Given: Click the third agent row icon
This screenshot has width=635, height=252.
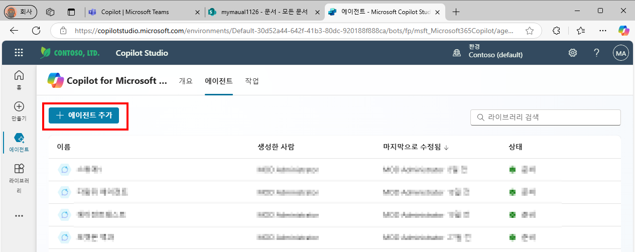Looking at the screenshot, I should [64, 215].
